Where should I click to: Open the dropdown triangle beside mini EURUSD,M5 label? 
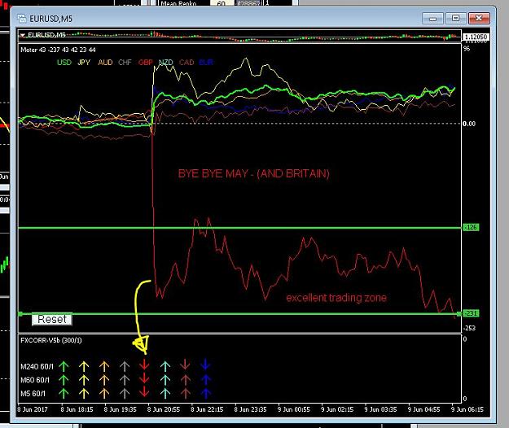point(22,35)
